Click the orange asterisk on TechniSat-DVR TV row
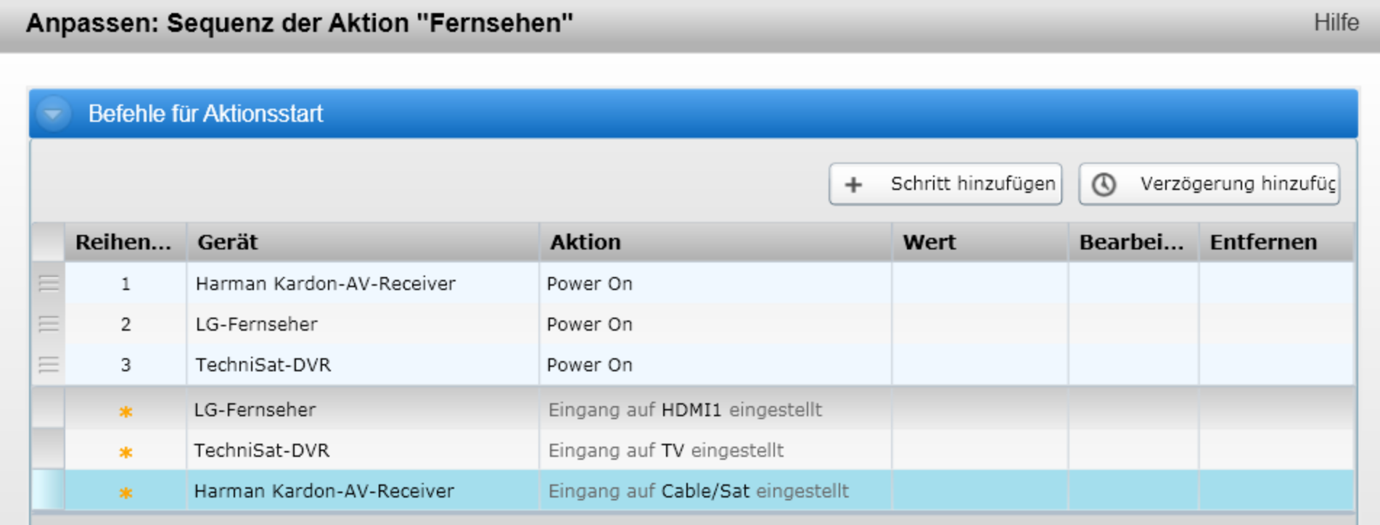The height and width of the screenshot is (525, 1380). pyautogui.click(x=126, y=452)
